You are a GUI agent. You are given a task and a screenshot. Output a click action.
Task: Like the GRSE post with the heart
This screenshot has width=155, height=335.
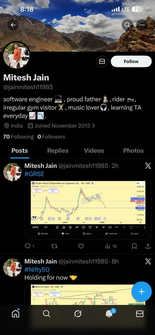(81, 246)
